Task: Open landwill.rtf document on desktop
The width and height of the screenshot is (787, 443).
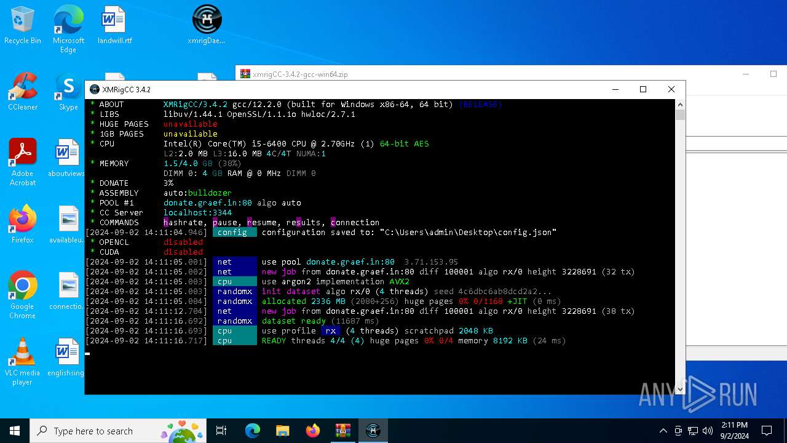Action: click(114, 26)
